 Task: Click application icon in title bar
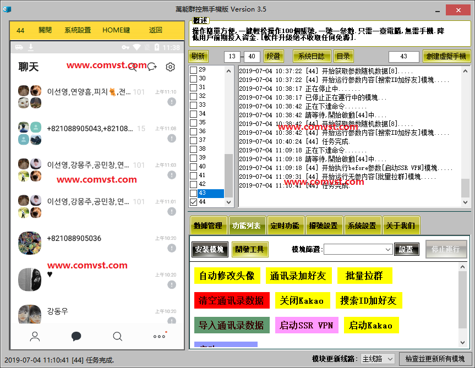coord(7,9)
